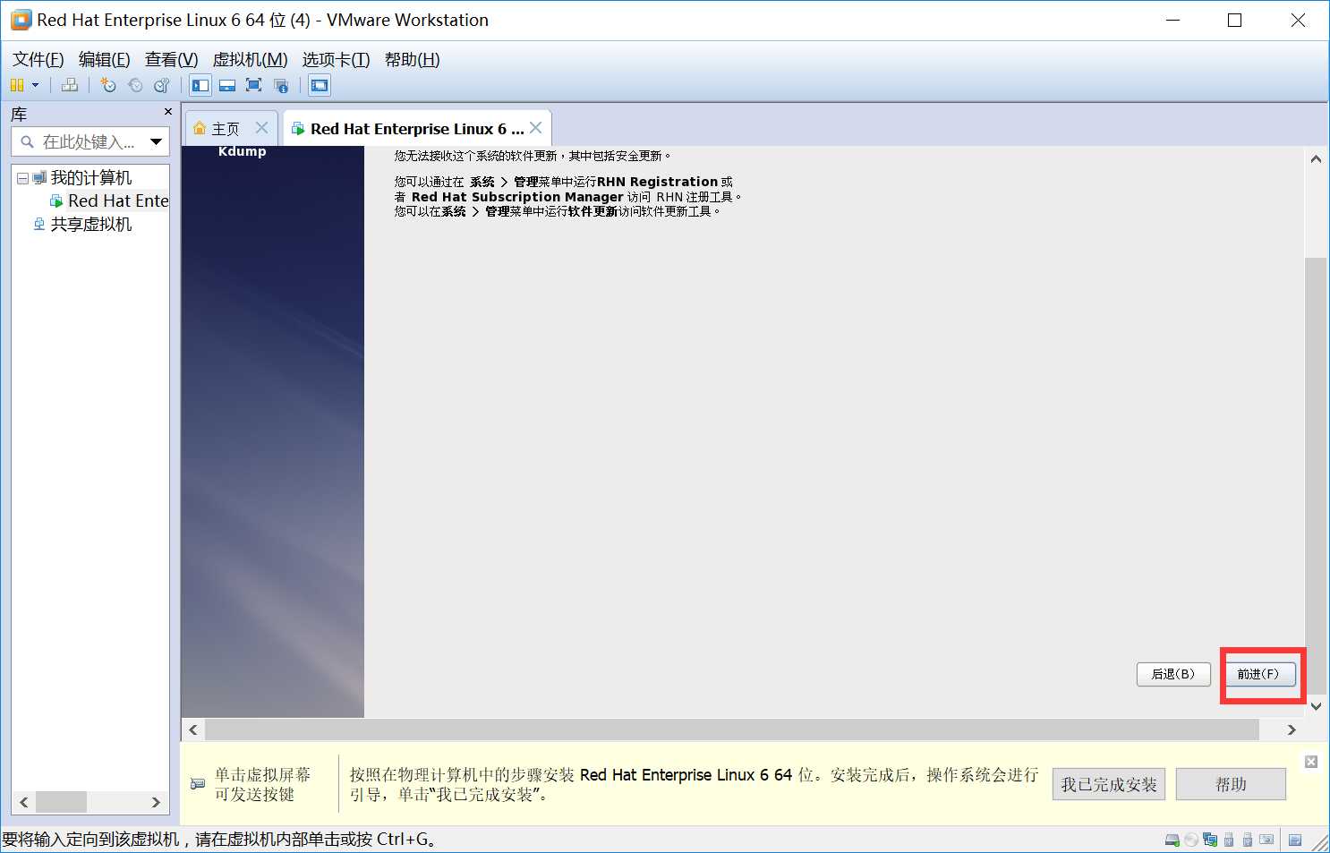Select the Red Hat Ente... VM entry
1330x853 pixels.
[x=118, y=200]
